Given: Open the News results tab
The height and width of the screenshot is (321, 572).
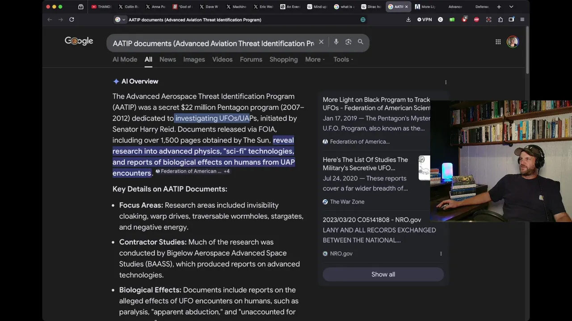Looking at the screenshot, I should coord(168,59).
